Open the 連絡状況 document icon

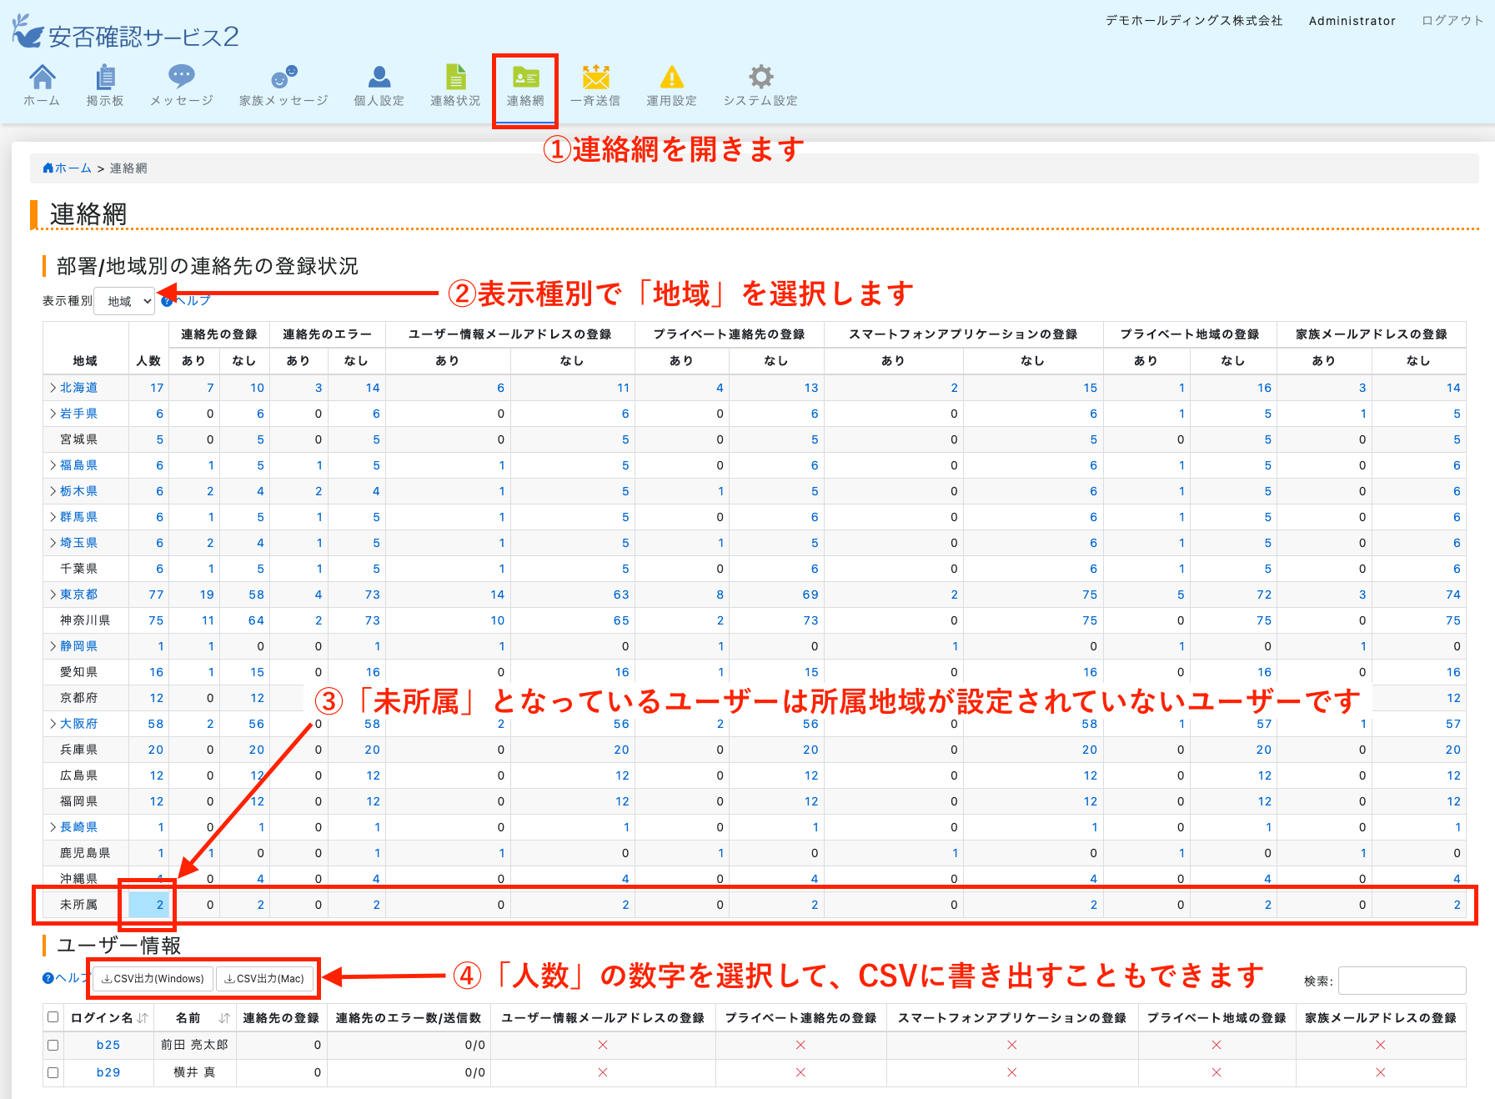[x=455, y=78]
